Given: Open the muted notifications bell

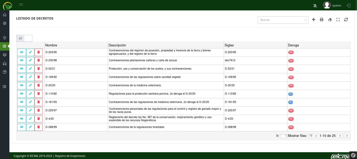Looking at the screenshot, I should pyautogui.click(x=315, y=5).
